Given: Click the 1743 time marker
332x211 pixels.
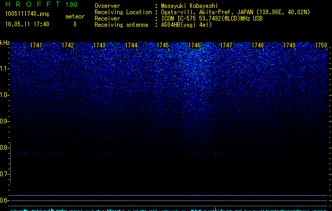Looking at the screenshot, I should (x=100, y=45).
